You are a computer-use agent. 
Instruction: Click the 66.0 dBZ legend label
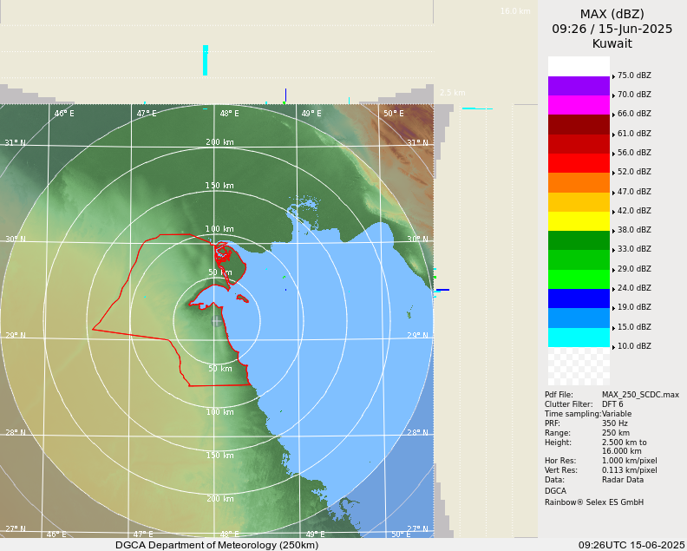click(x=634, y=114)
